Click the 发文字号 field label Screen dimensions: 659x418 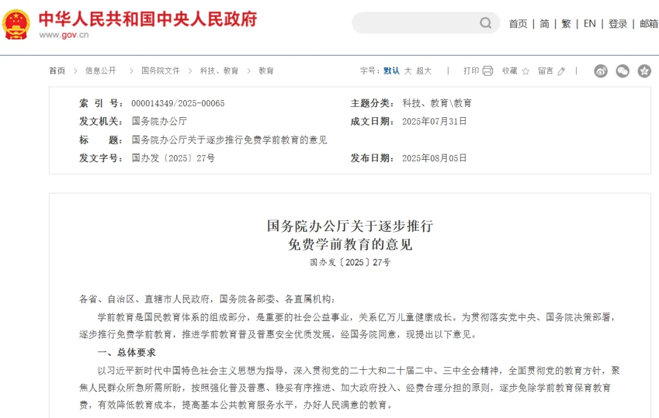pyautogui.click(x=101, y=159)
